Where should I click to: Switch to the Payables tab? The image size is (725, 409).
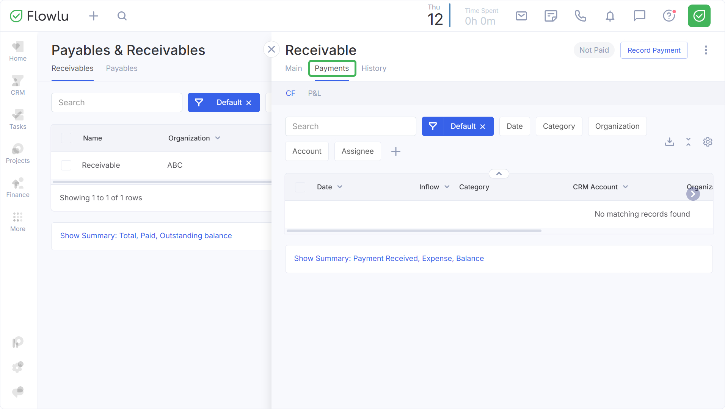121,69
